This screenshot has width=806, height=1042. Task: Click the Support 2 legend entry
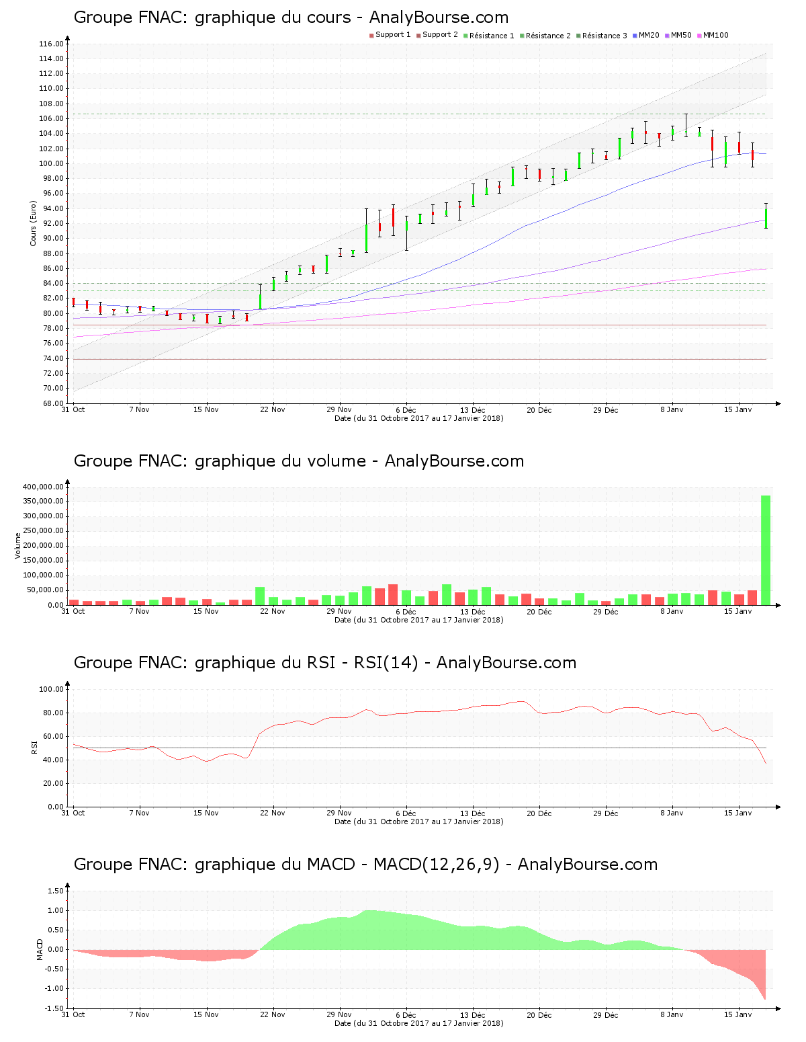click(437, 35)
